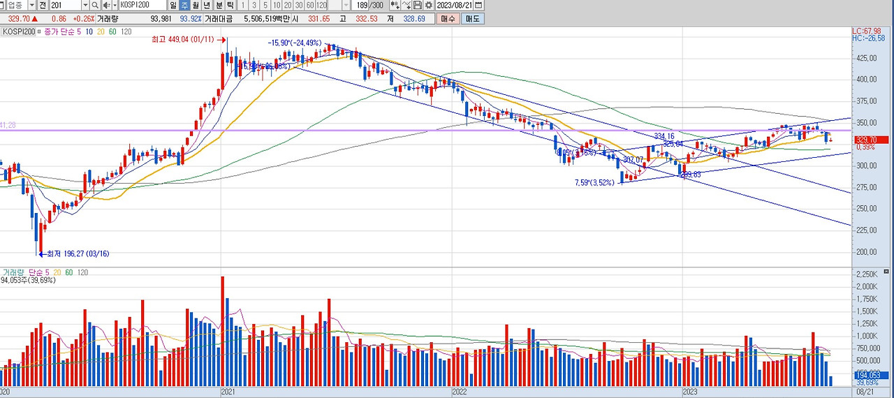Click the speaker sound alert icon

105,5
